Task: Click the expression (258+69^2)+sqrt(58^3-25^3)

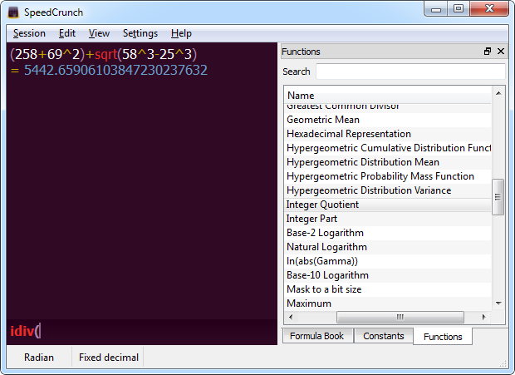Action: tap(104, 54)
